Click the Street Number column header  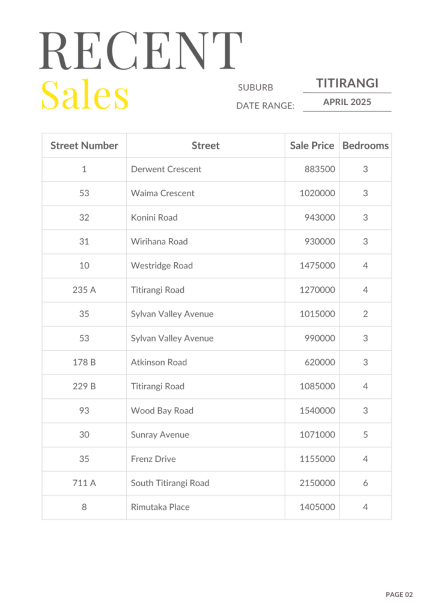(x=84, y=146)
